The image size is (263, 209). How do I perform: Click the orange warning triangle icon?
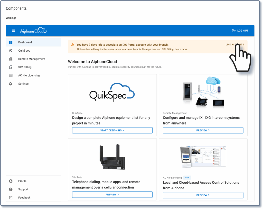click(73, 45)
